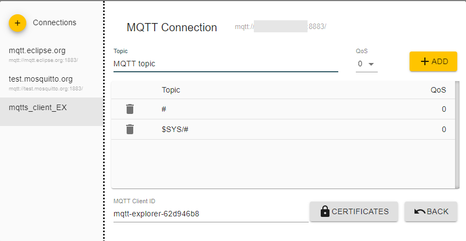Image resolution: width=466 pixels, height=241 pixels.
Task: Delete the $SYS/# topic subscription
Action: pos(129,129)
